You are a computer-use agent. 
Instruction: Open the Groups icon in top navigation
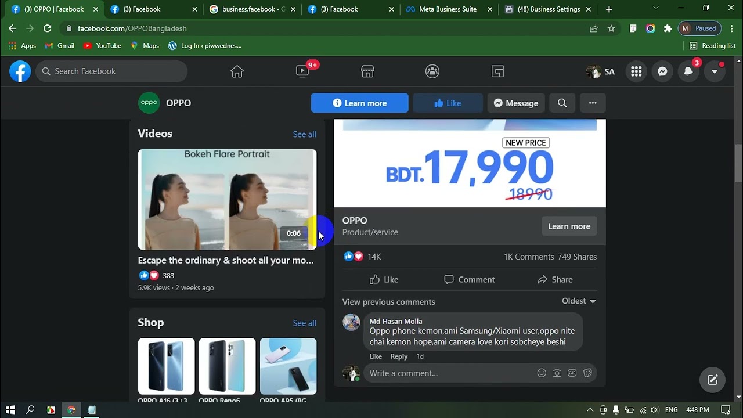tap(432, 71)
